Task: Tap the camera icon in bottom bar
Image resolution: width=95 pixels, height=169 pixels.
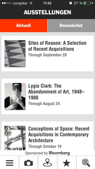Action: tap(28, 163)
